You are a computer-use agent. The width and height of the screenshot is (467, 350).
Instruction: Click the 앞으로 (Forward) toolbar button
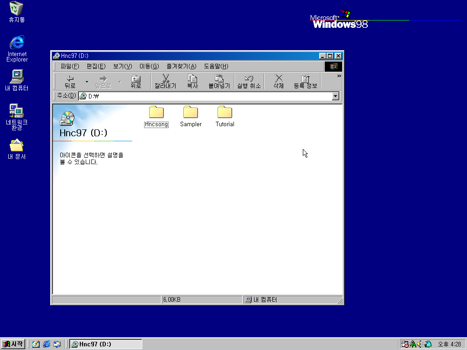coord(103,82)
